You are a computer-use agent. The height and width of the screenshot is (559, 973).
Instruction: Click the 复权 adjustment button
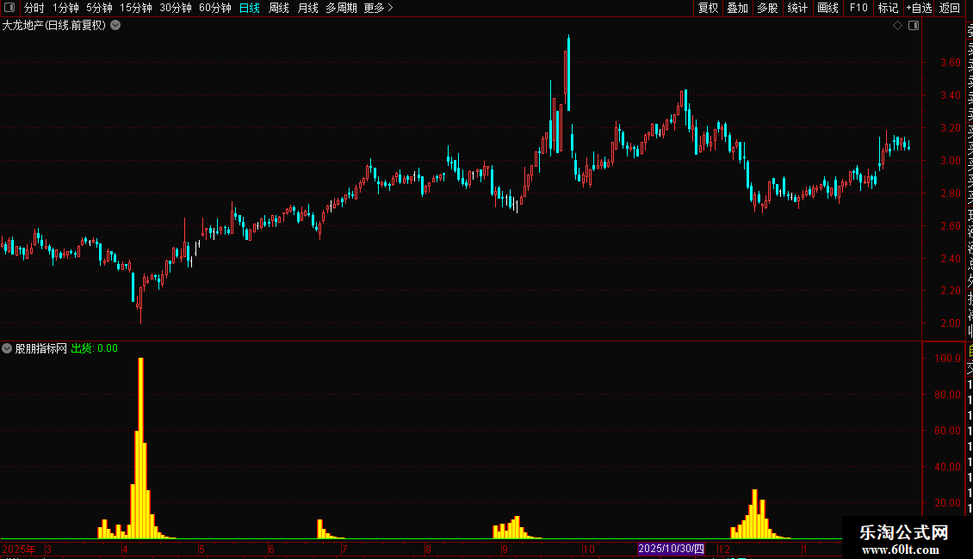(x=708, y=8)
